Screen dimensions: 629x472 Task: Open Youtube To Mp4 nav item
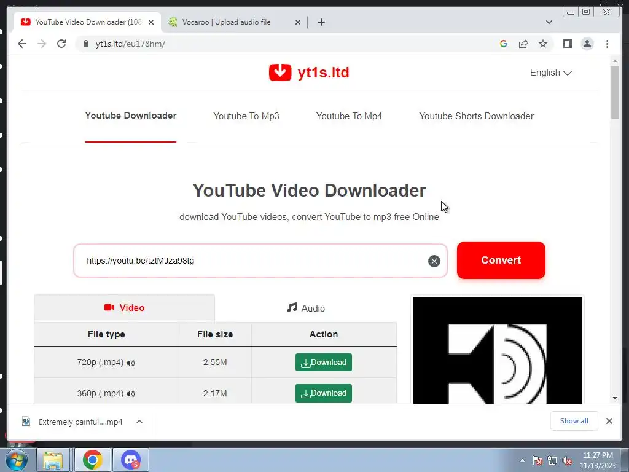coord(349,116)
